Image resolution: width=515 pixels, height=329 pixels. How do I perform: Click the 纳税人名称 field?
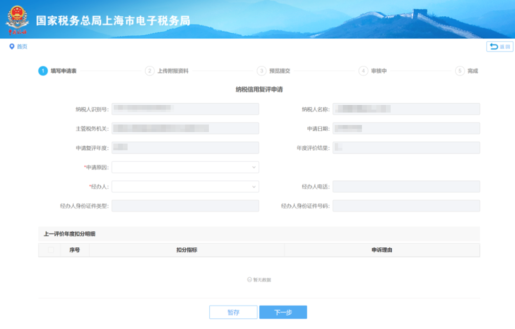pyautogui.click(x=406, y=109)
